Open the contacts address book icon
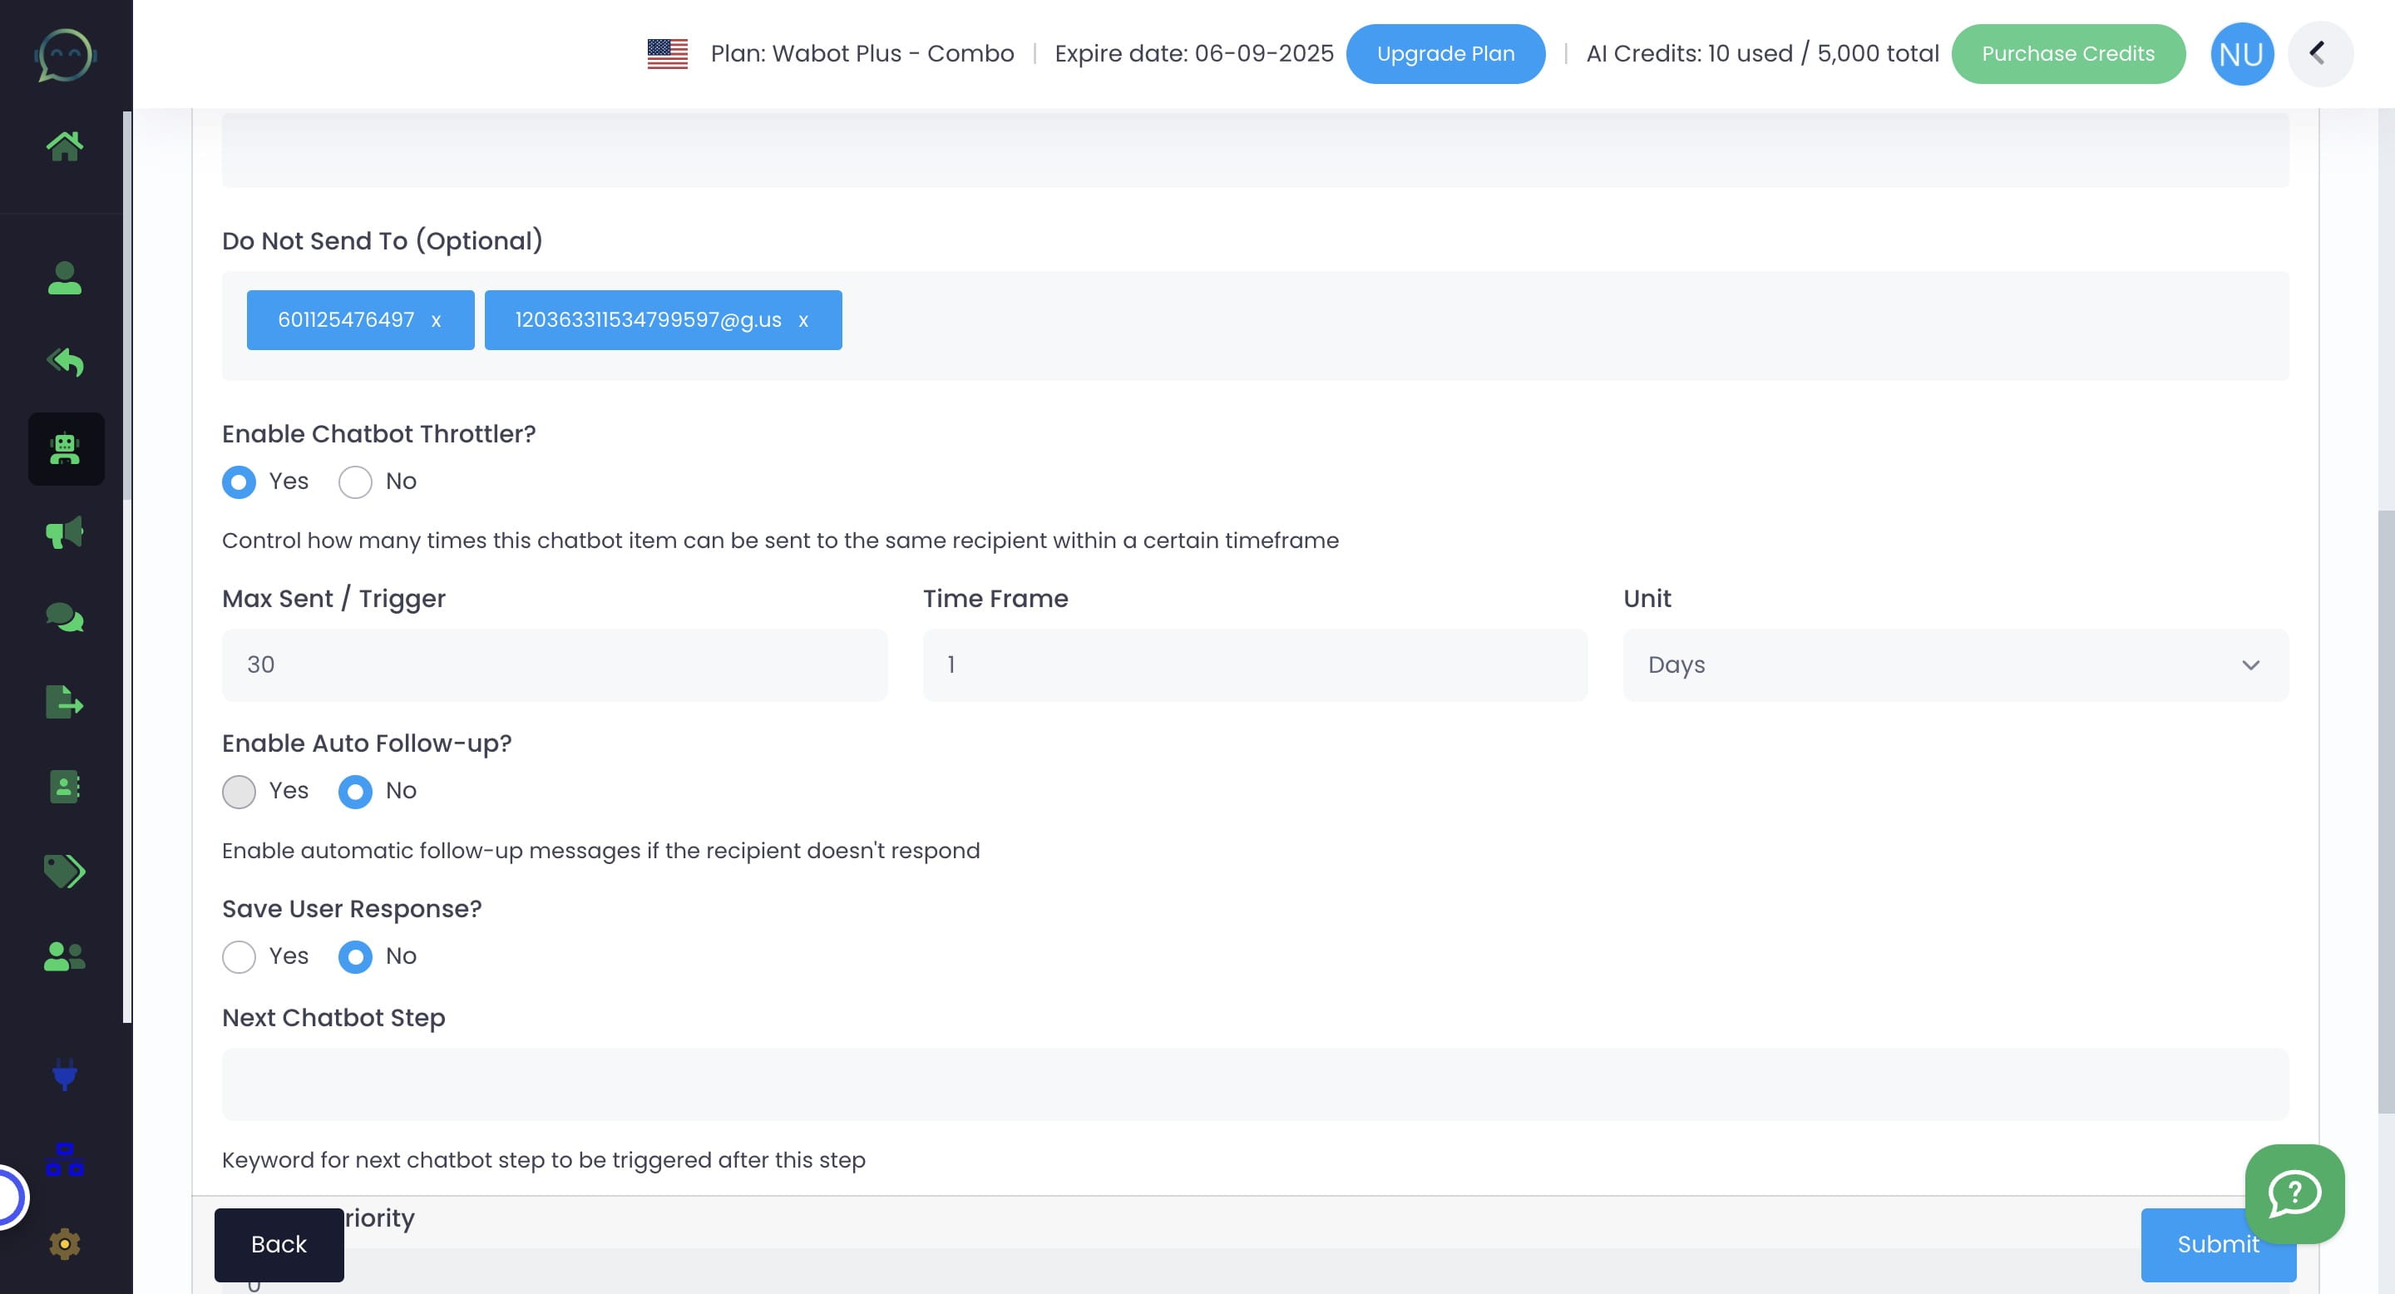The image size is (2395, 1294). 65,787
